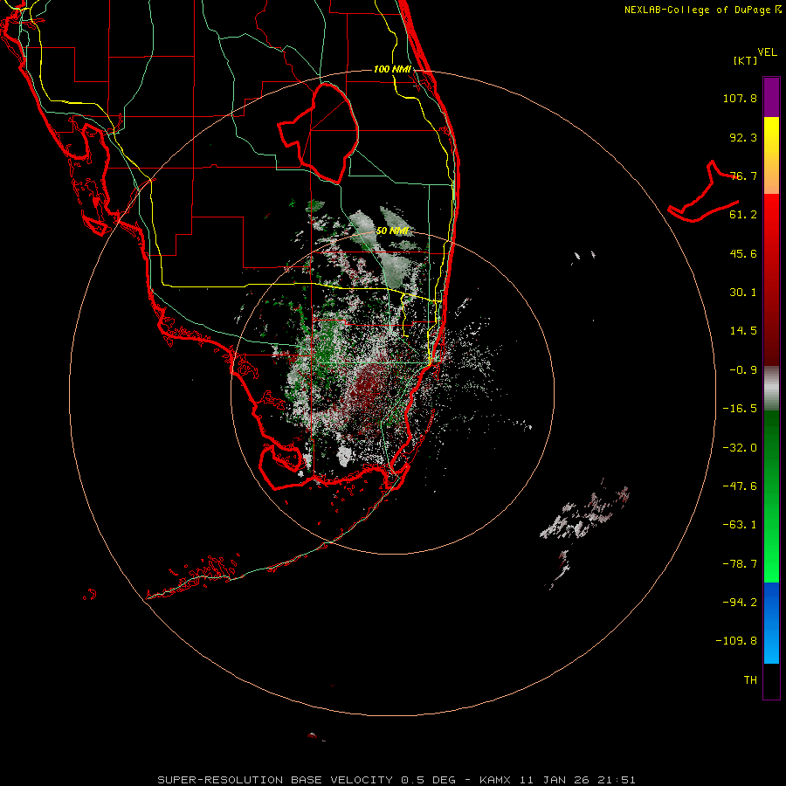Click the -63.1 legend value

pyautogui.click(x=740, y=525)
